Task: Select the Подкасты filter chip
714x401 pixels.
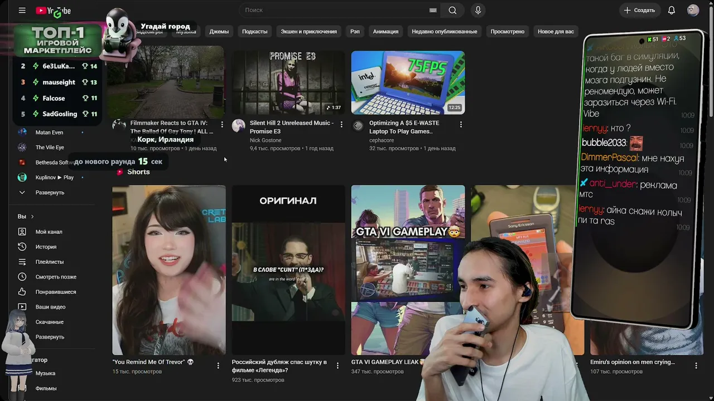Action: tap(254, 32)
